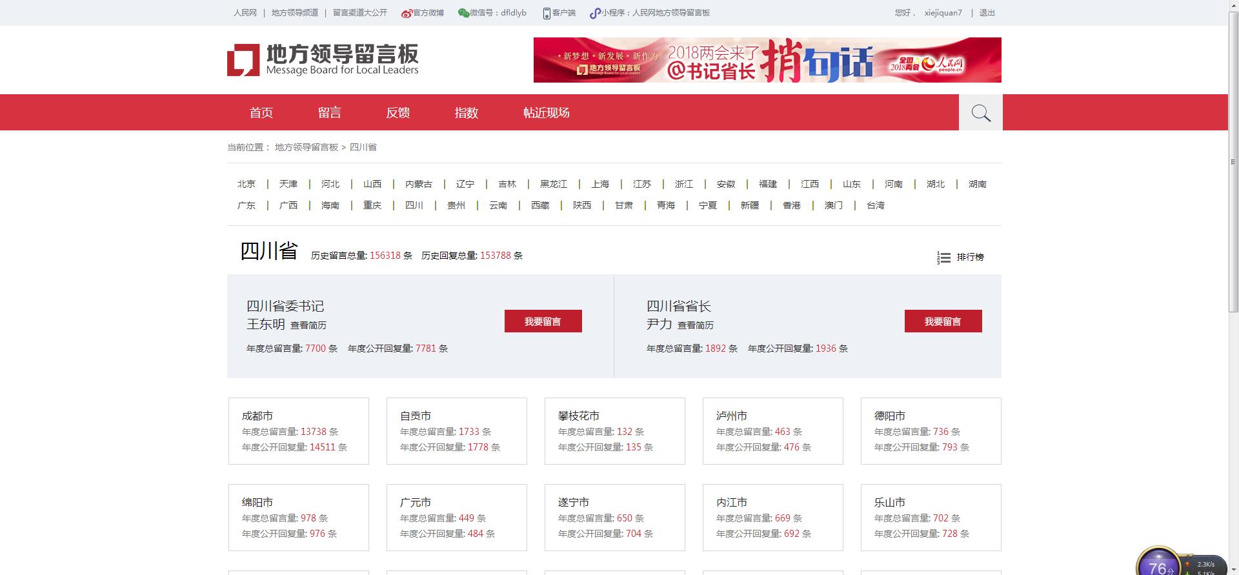
Task: Click the Message Board for Local Leaders logo
Action: pyautogui.click(x=323, y=60)
